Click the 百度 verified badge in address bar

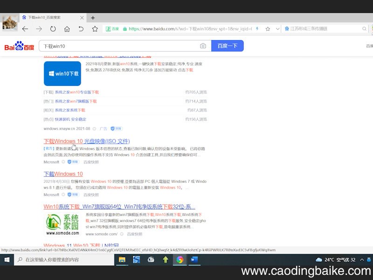click(112, 29)
